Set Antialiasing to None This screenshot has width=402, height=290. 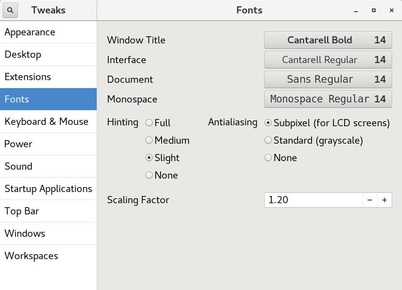(x=268, y=158)
